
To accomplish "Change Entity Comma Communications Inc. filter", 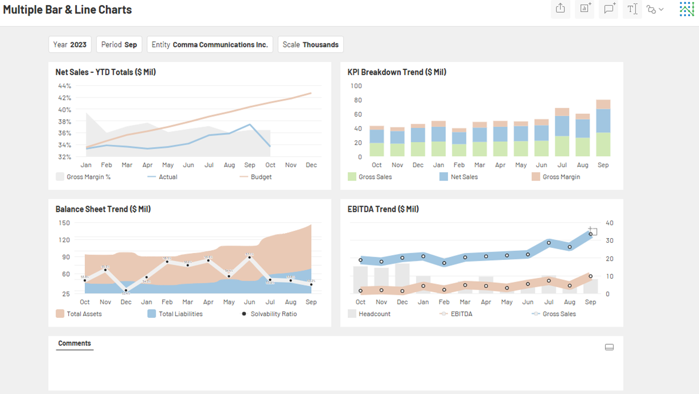I will [x=210, y=45].
